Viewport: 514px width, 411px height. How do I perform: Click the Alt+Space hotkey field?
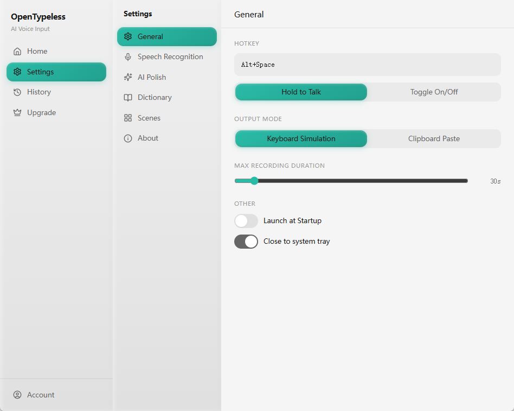[368, 65]
